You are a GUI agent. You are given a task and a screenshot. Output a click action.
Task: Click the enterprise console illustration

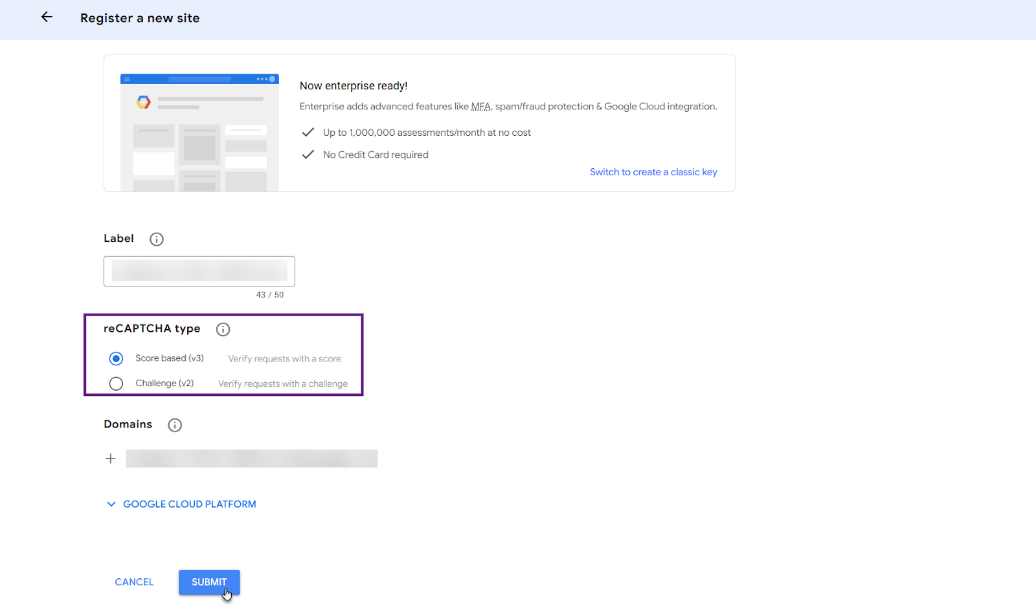click(x=199, y=133)
